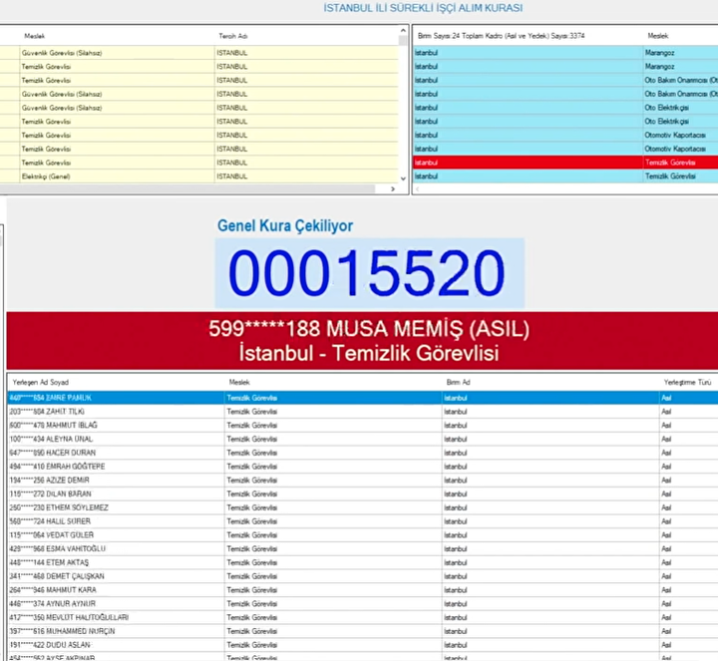This screenshot has width=718, height=661.
Task: Select the 'AZİZE DEMİR' row
Action: (x=363, y=481)
